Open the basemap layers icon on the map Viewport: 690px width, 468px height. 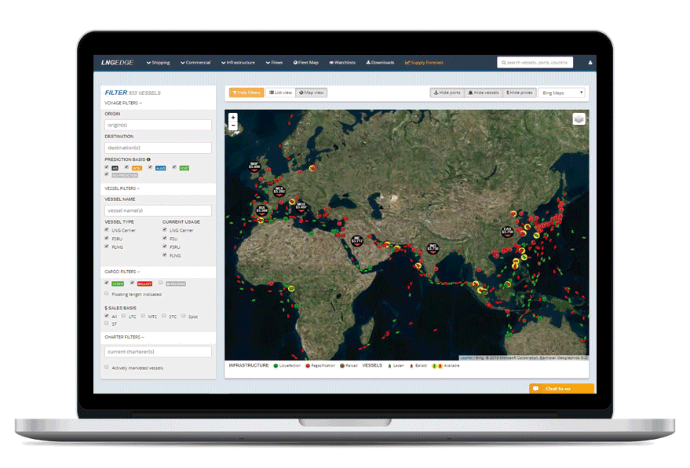[579, 119]
